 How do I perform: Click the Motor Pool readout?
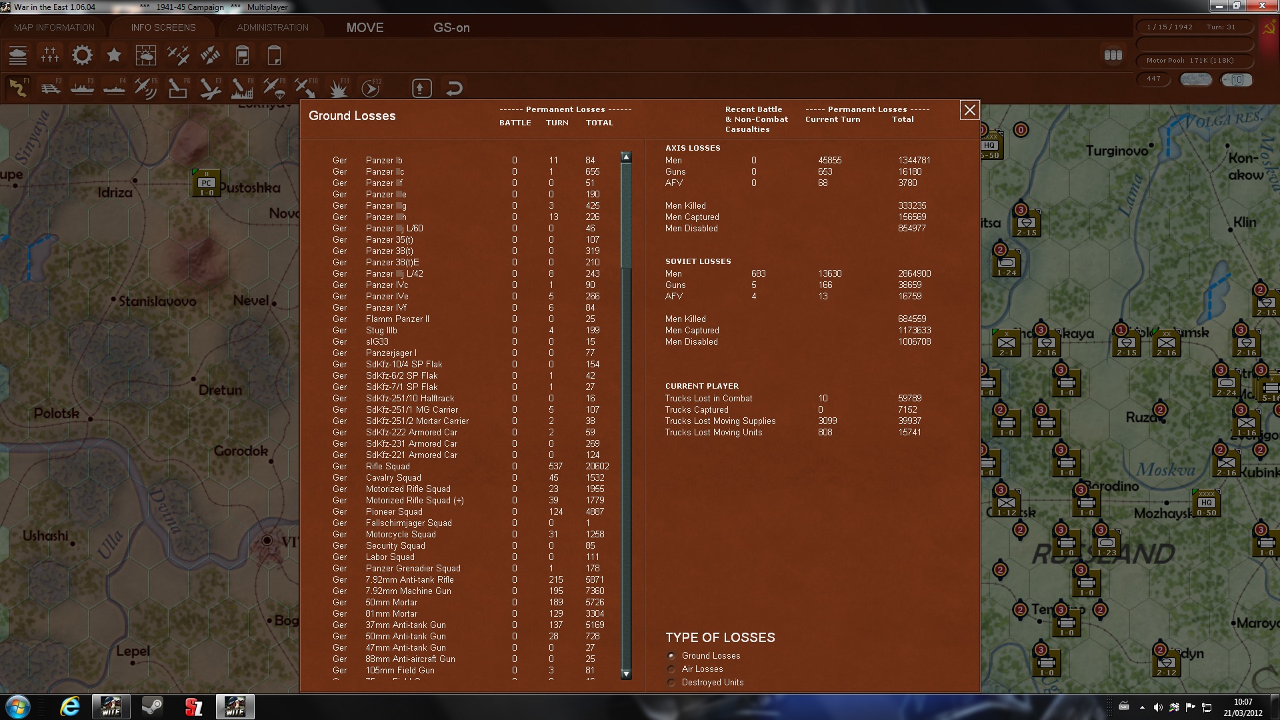pos(1195,61)
